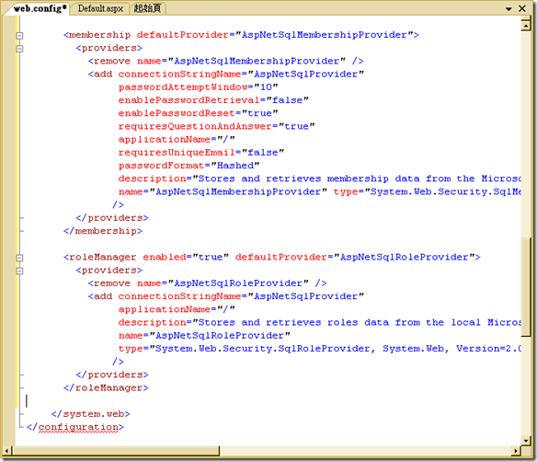Click description="Stores and retrieves membership data line

(319, 179)
